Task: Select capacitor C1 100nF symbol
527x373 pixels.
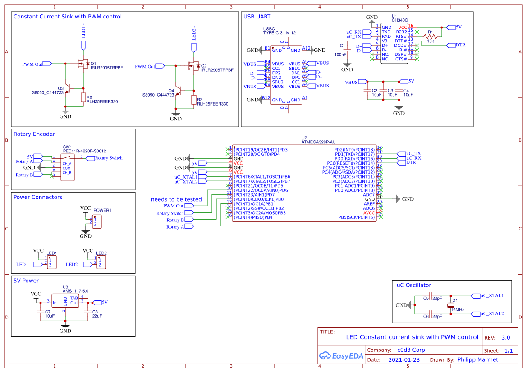Action: (347, 50)
